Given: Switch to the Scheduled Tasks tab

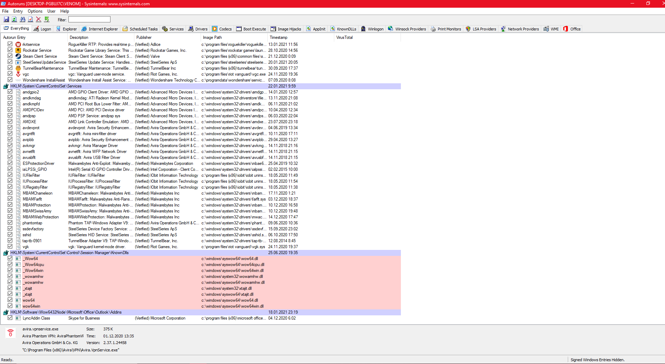Looking at the screenshot, I should pos(140,29).
